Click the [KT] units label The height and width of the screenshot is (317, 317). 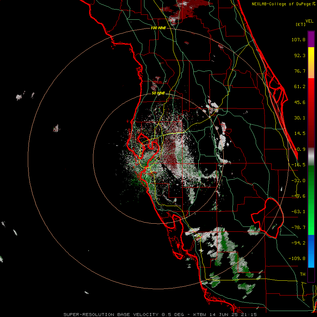[300, 24]
